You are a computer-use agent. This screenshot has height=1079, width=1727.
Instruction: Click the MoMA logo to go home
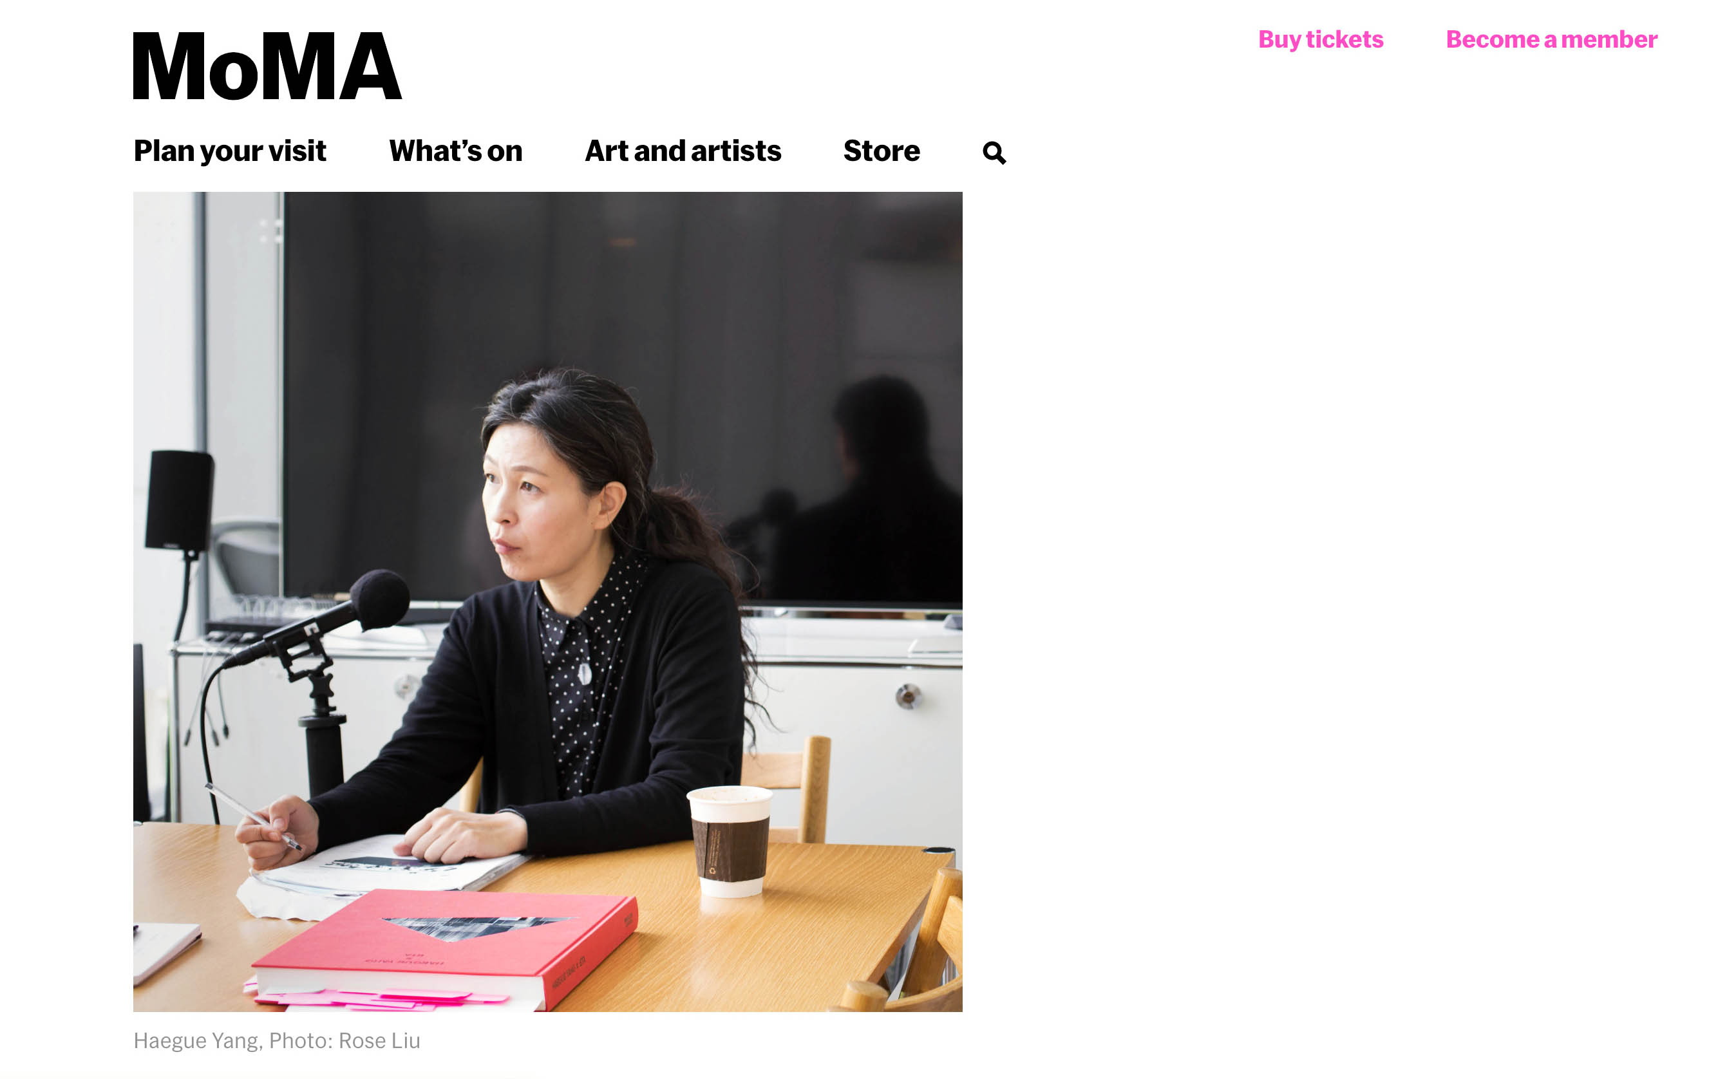point(268,66)
